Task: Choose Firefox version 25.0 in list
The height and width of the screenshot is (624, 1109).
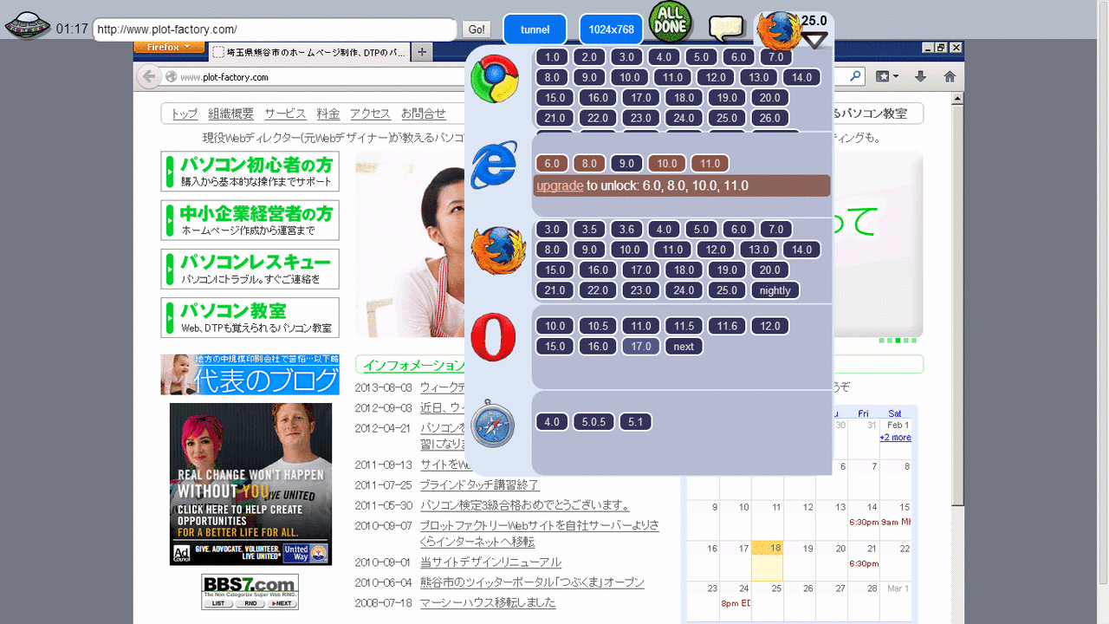Action: [x=727, y=290]
